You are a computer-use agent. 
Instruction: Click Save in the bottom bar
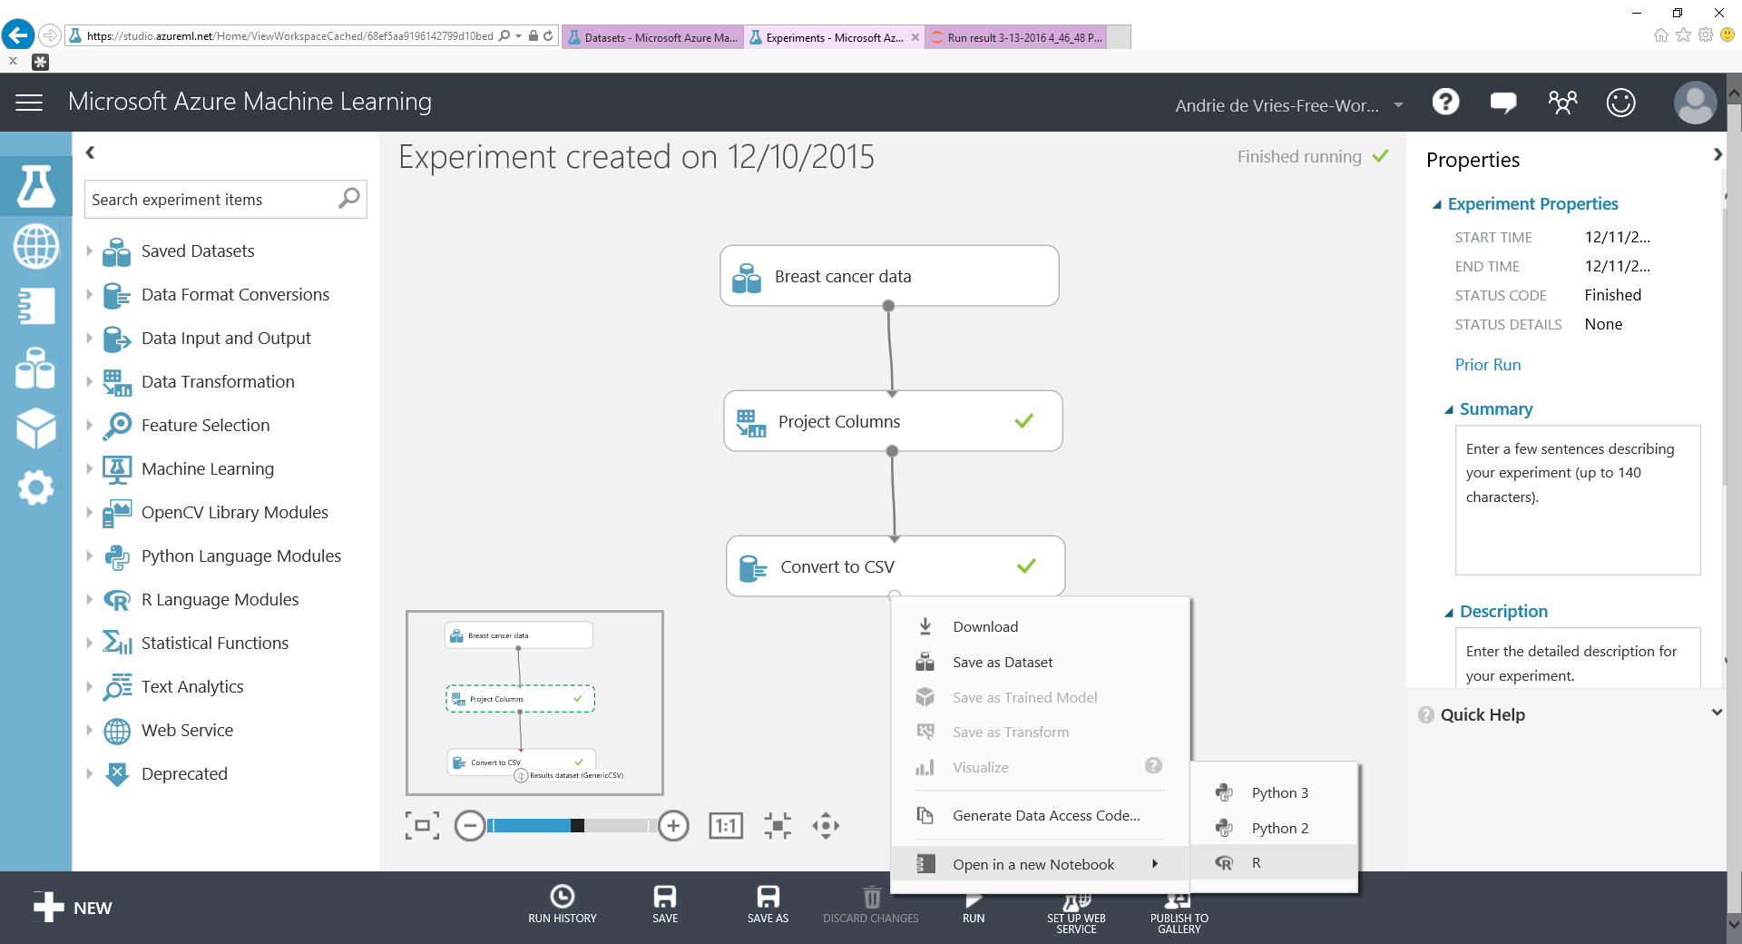tap(665, 904)
